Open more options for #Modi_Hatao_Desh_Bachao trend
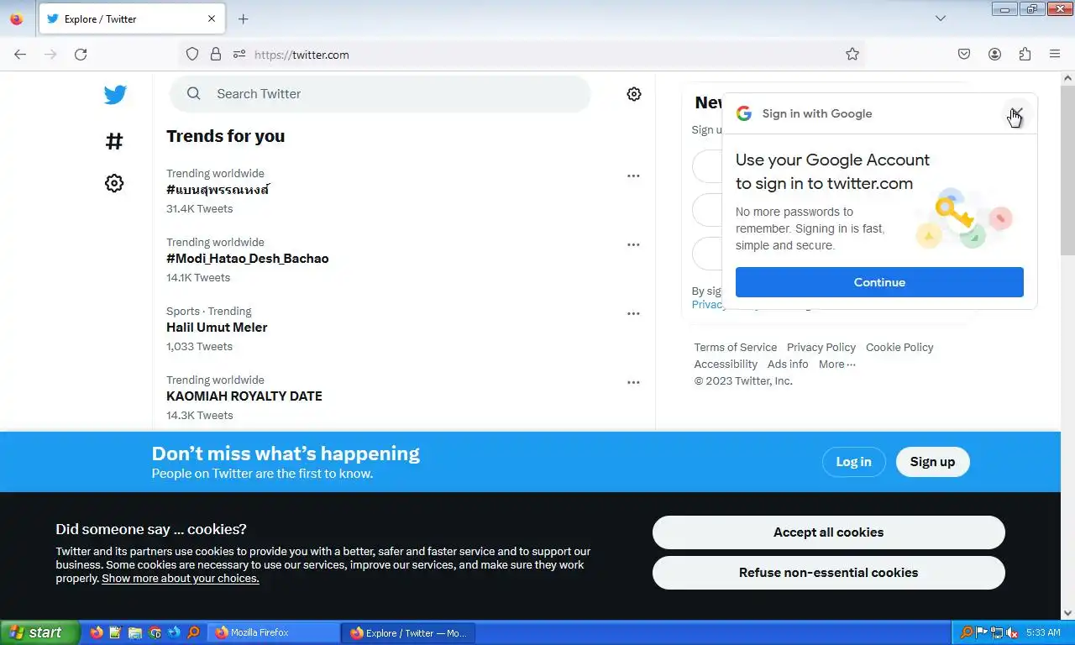This screenshot has height=645, width=1075. (x=633, y=245)
